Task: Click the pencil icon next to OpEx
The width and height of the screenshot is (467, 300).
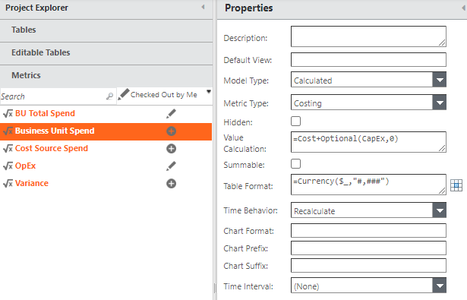Action: coord(171,166)
